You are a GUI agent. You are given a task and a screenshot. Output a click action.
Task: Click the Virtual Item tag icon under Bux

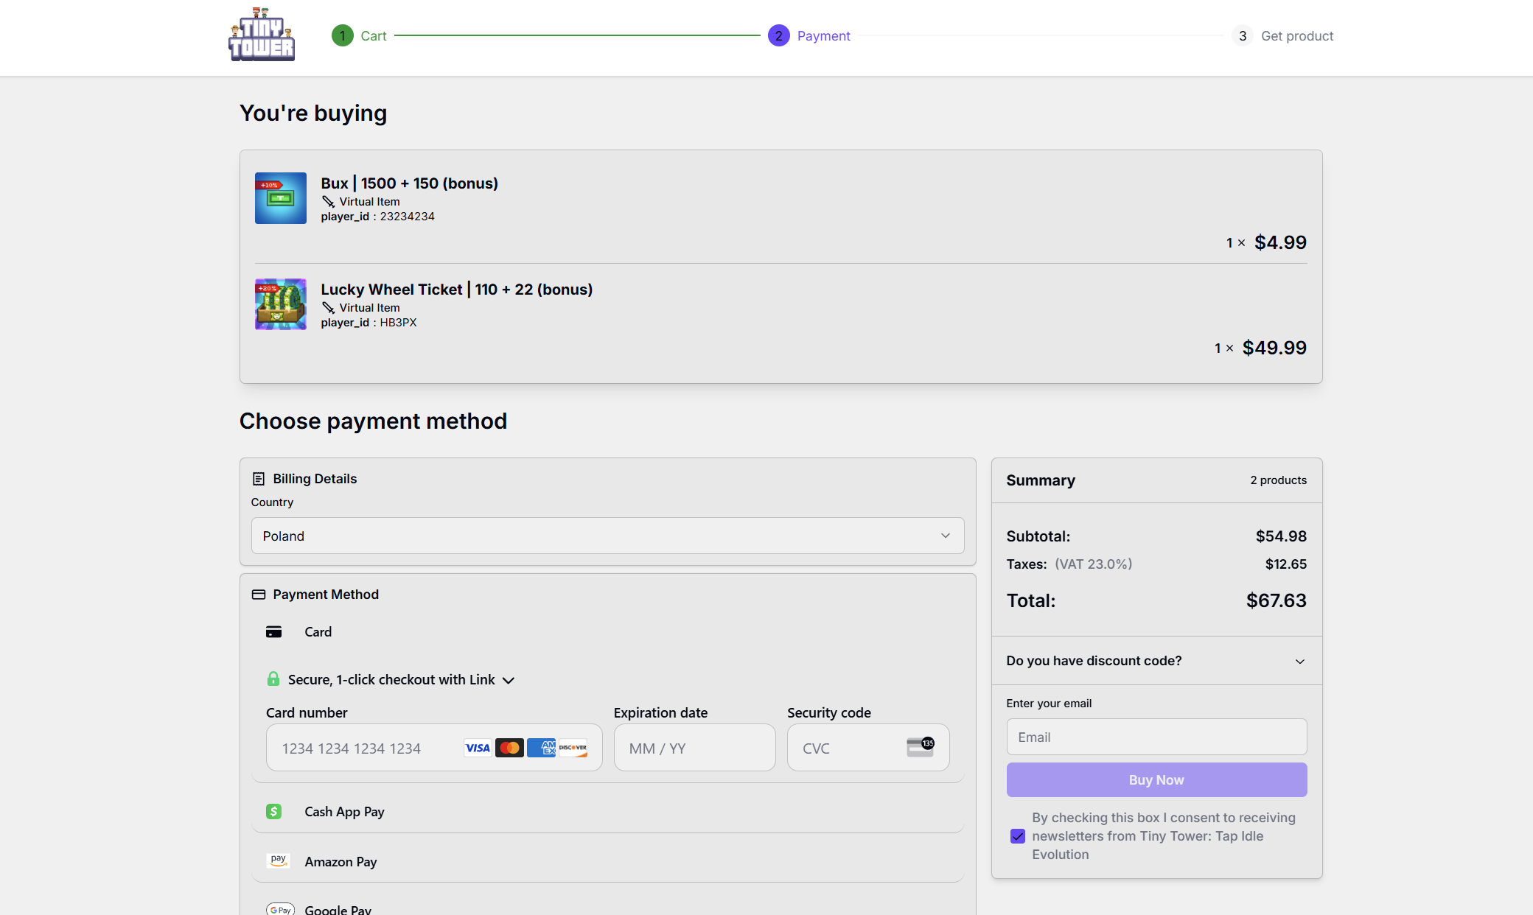[x=328, y=202]
